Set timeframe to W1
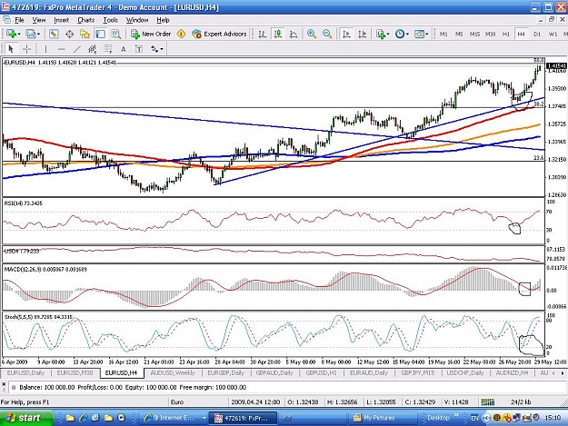568x426 pixels. pyautogui.click(x=553, y=34)
